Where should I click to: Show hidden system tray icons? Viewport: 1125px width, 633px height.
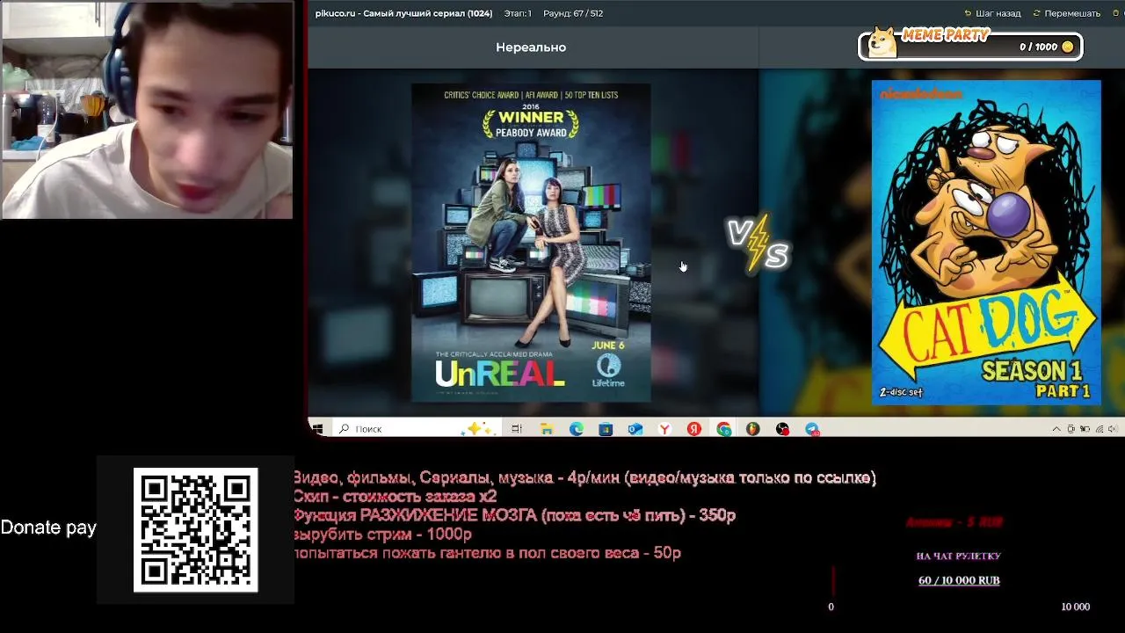tap(1056, 429)
